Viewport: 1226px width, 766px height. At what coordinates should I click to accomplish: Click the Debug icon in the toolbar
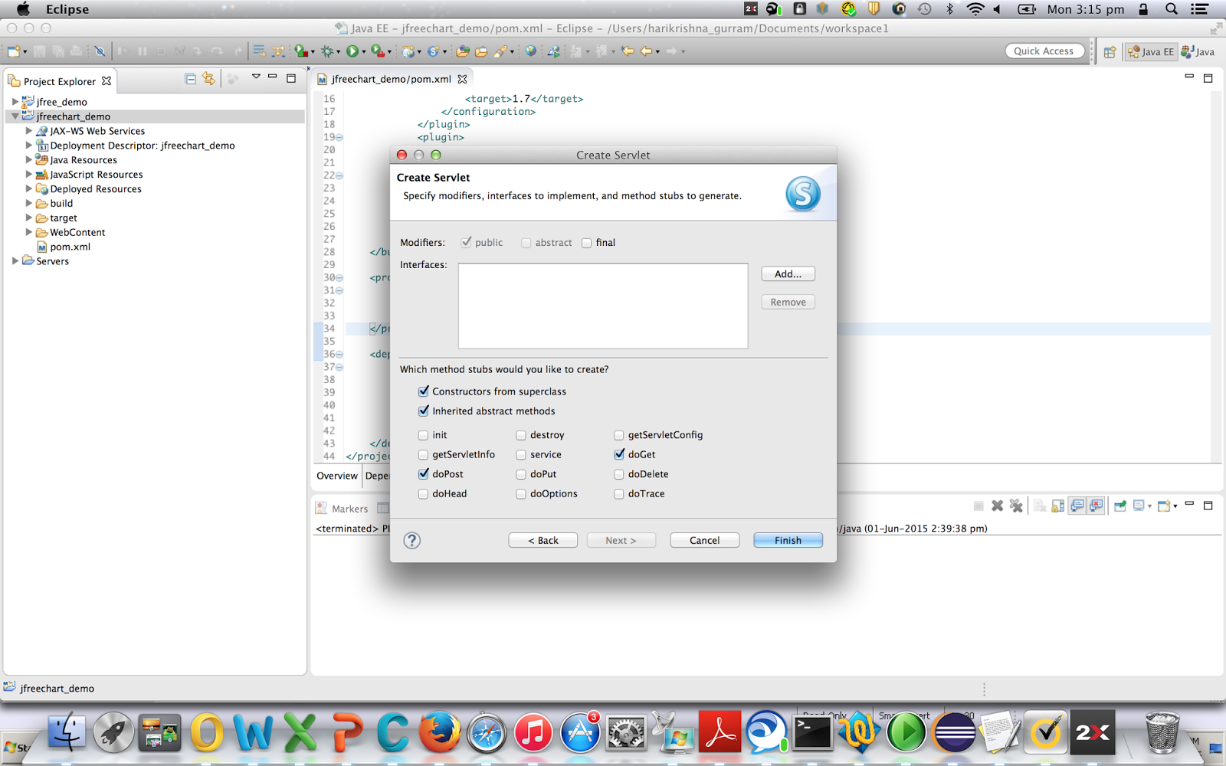click(x=327, y=51)
